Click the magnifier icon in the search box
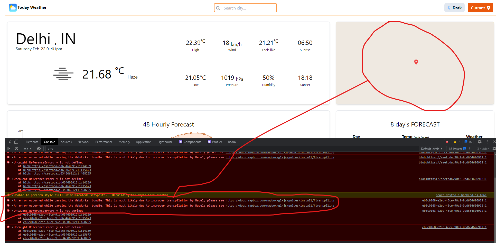The image size is (496, 243). pyautogui.click(x=218, y=8)
